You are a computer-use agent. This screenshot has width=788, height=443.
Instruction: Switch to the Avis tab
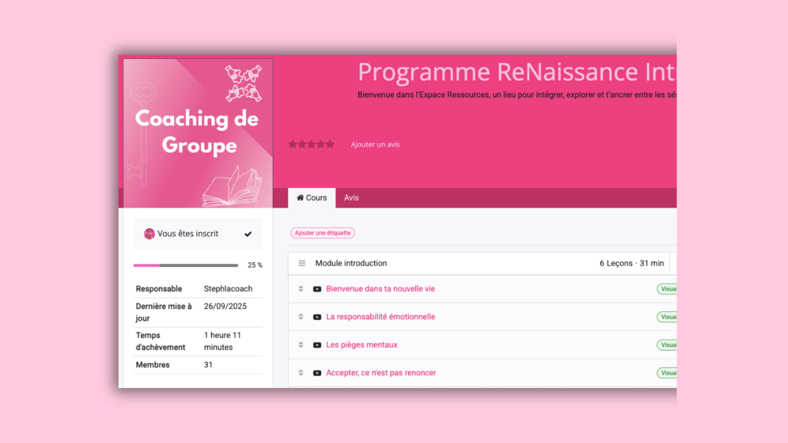[x=351, y=198]
